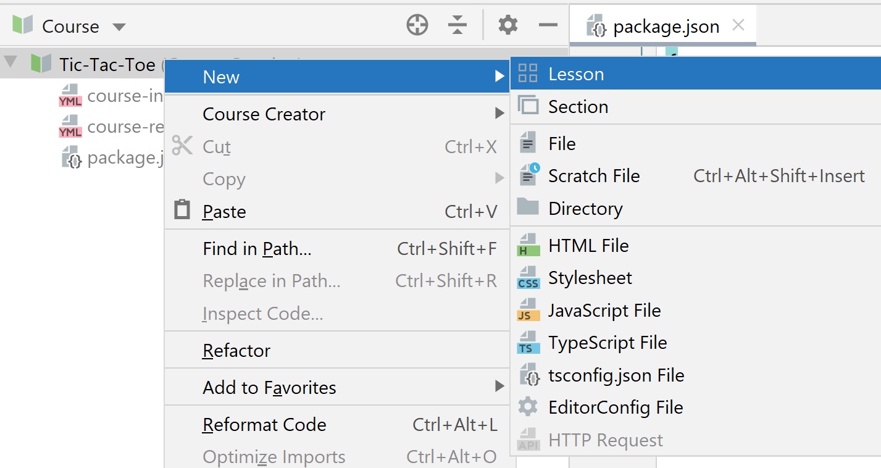
Task: Select HTML File from New submenu
Action: [x=588, y=246]
